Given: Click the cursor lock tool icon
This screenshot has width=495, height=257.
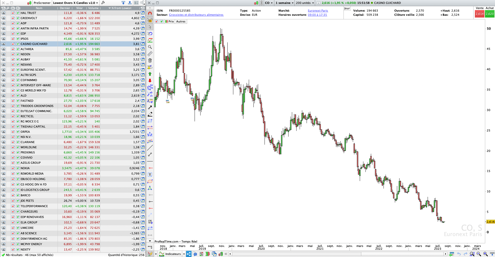Looking at the screenshot, I should [x=150, y=20].
